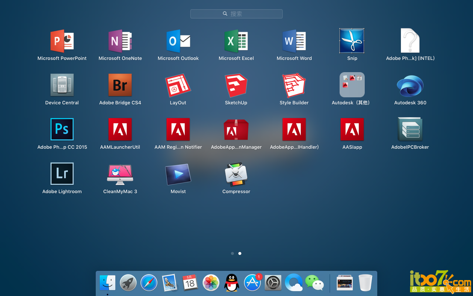The width and height of the screenshot is (473, 296).
Task: Open the minimized window thumbnail in Dock
Action: (x=345, y=283)
